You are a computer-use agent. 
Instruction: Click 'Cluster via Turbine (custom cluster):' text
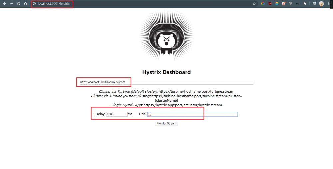[x=121, y=96]
